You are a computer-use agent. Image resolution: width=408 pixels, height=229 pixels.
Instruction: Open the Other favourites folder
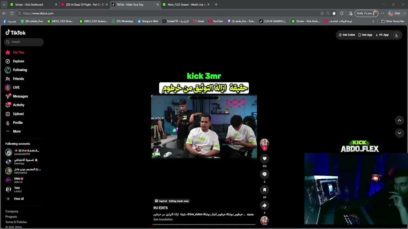click(393, 21)
